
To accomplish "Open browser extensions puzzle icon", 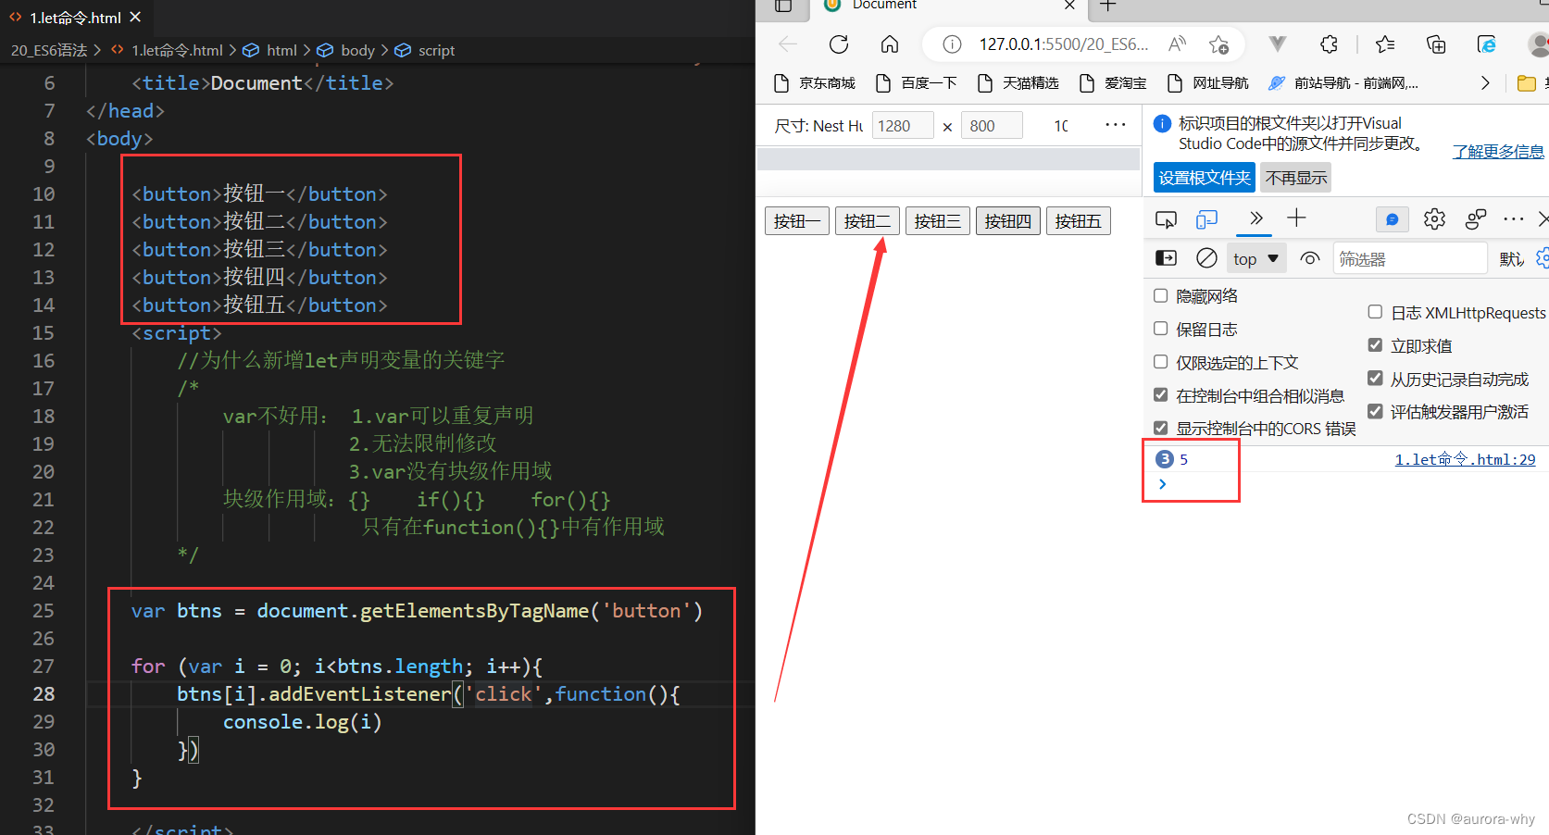I will (x=1329, y=44).
